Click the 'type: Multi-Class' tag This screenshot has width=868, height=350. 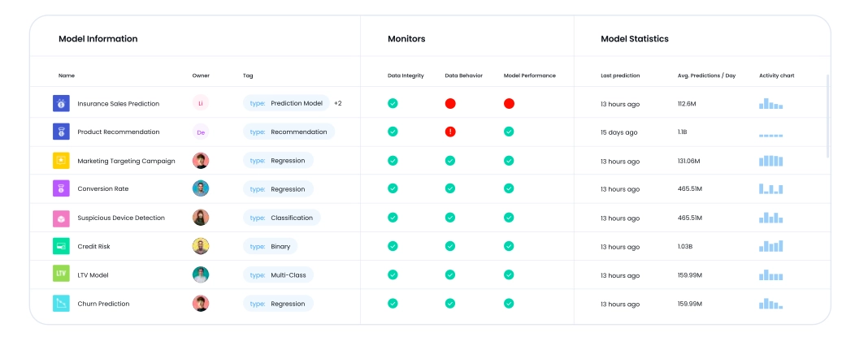pyautogui.click(x=278, y=274)
